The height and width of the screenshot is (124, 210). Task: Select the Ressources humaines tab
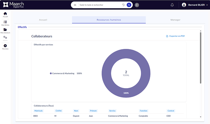point(109,20)
